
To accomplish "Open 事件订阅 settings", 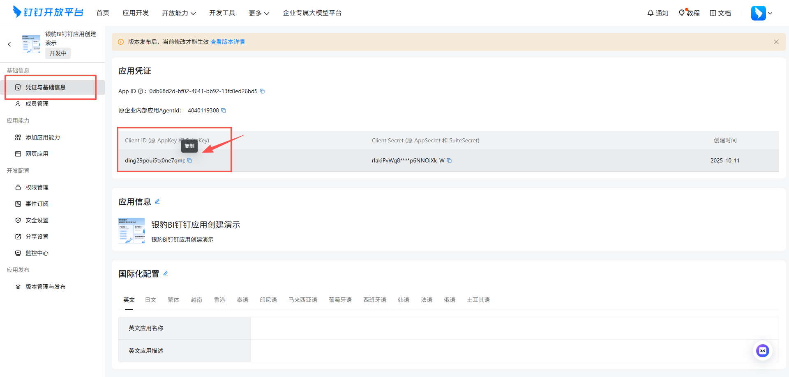I will click(36, 203).
